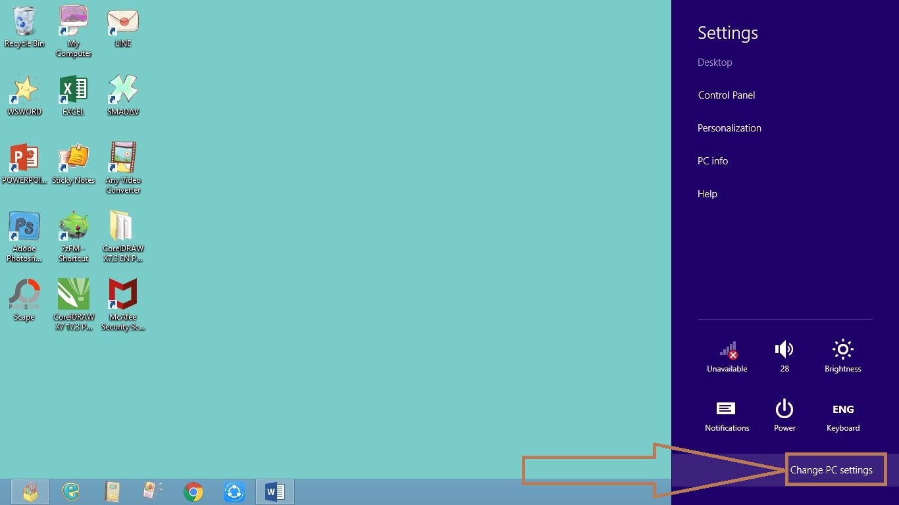Select the Any Video Converter shortcut
Image resolution: width=899 pixels, height=505 pixels.
(x=123, y=168)
